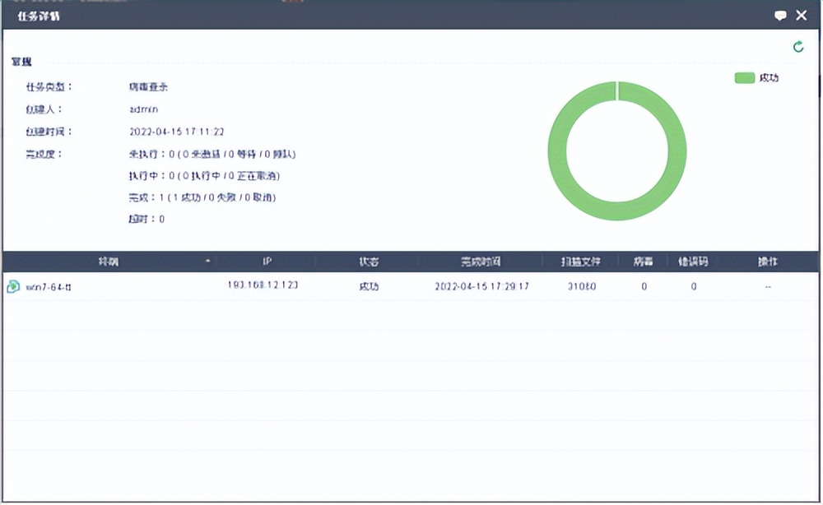The height and width of the screenshot is (505, 823).
Task: Click the scanned files value 31080
Action: click(x=582, y=286)
